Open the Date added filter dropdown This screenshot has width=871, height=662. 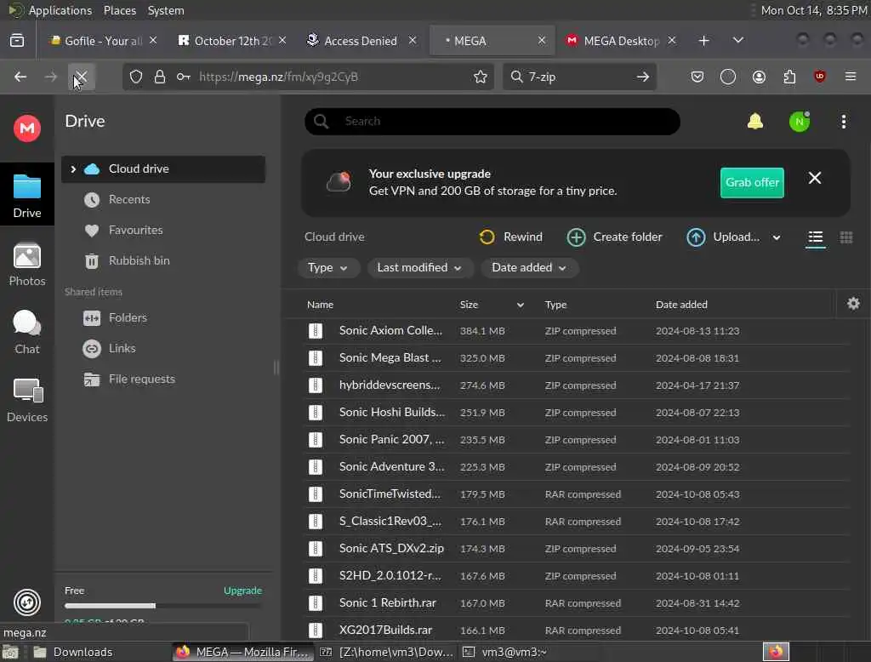point(528,268)
